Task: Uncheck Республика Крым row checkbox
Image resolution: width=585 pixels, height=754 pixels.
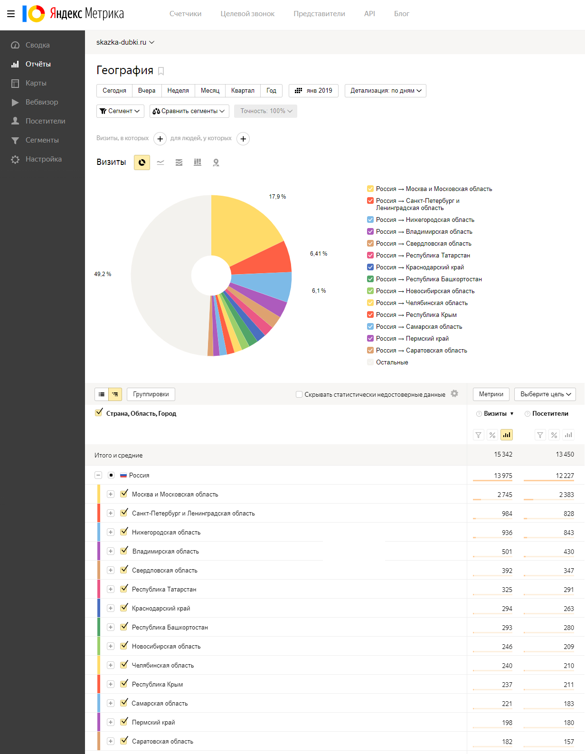Action: click(x=124, y=683)
